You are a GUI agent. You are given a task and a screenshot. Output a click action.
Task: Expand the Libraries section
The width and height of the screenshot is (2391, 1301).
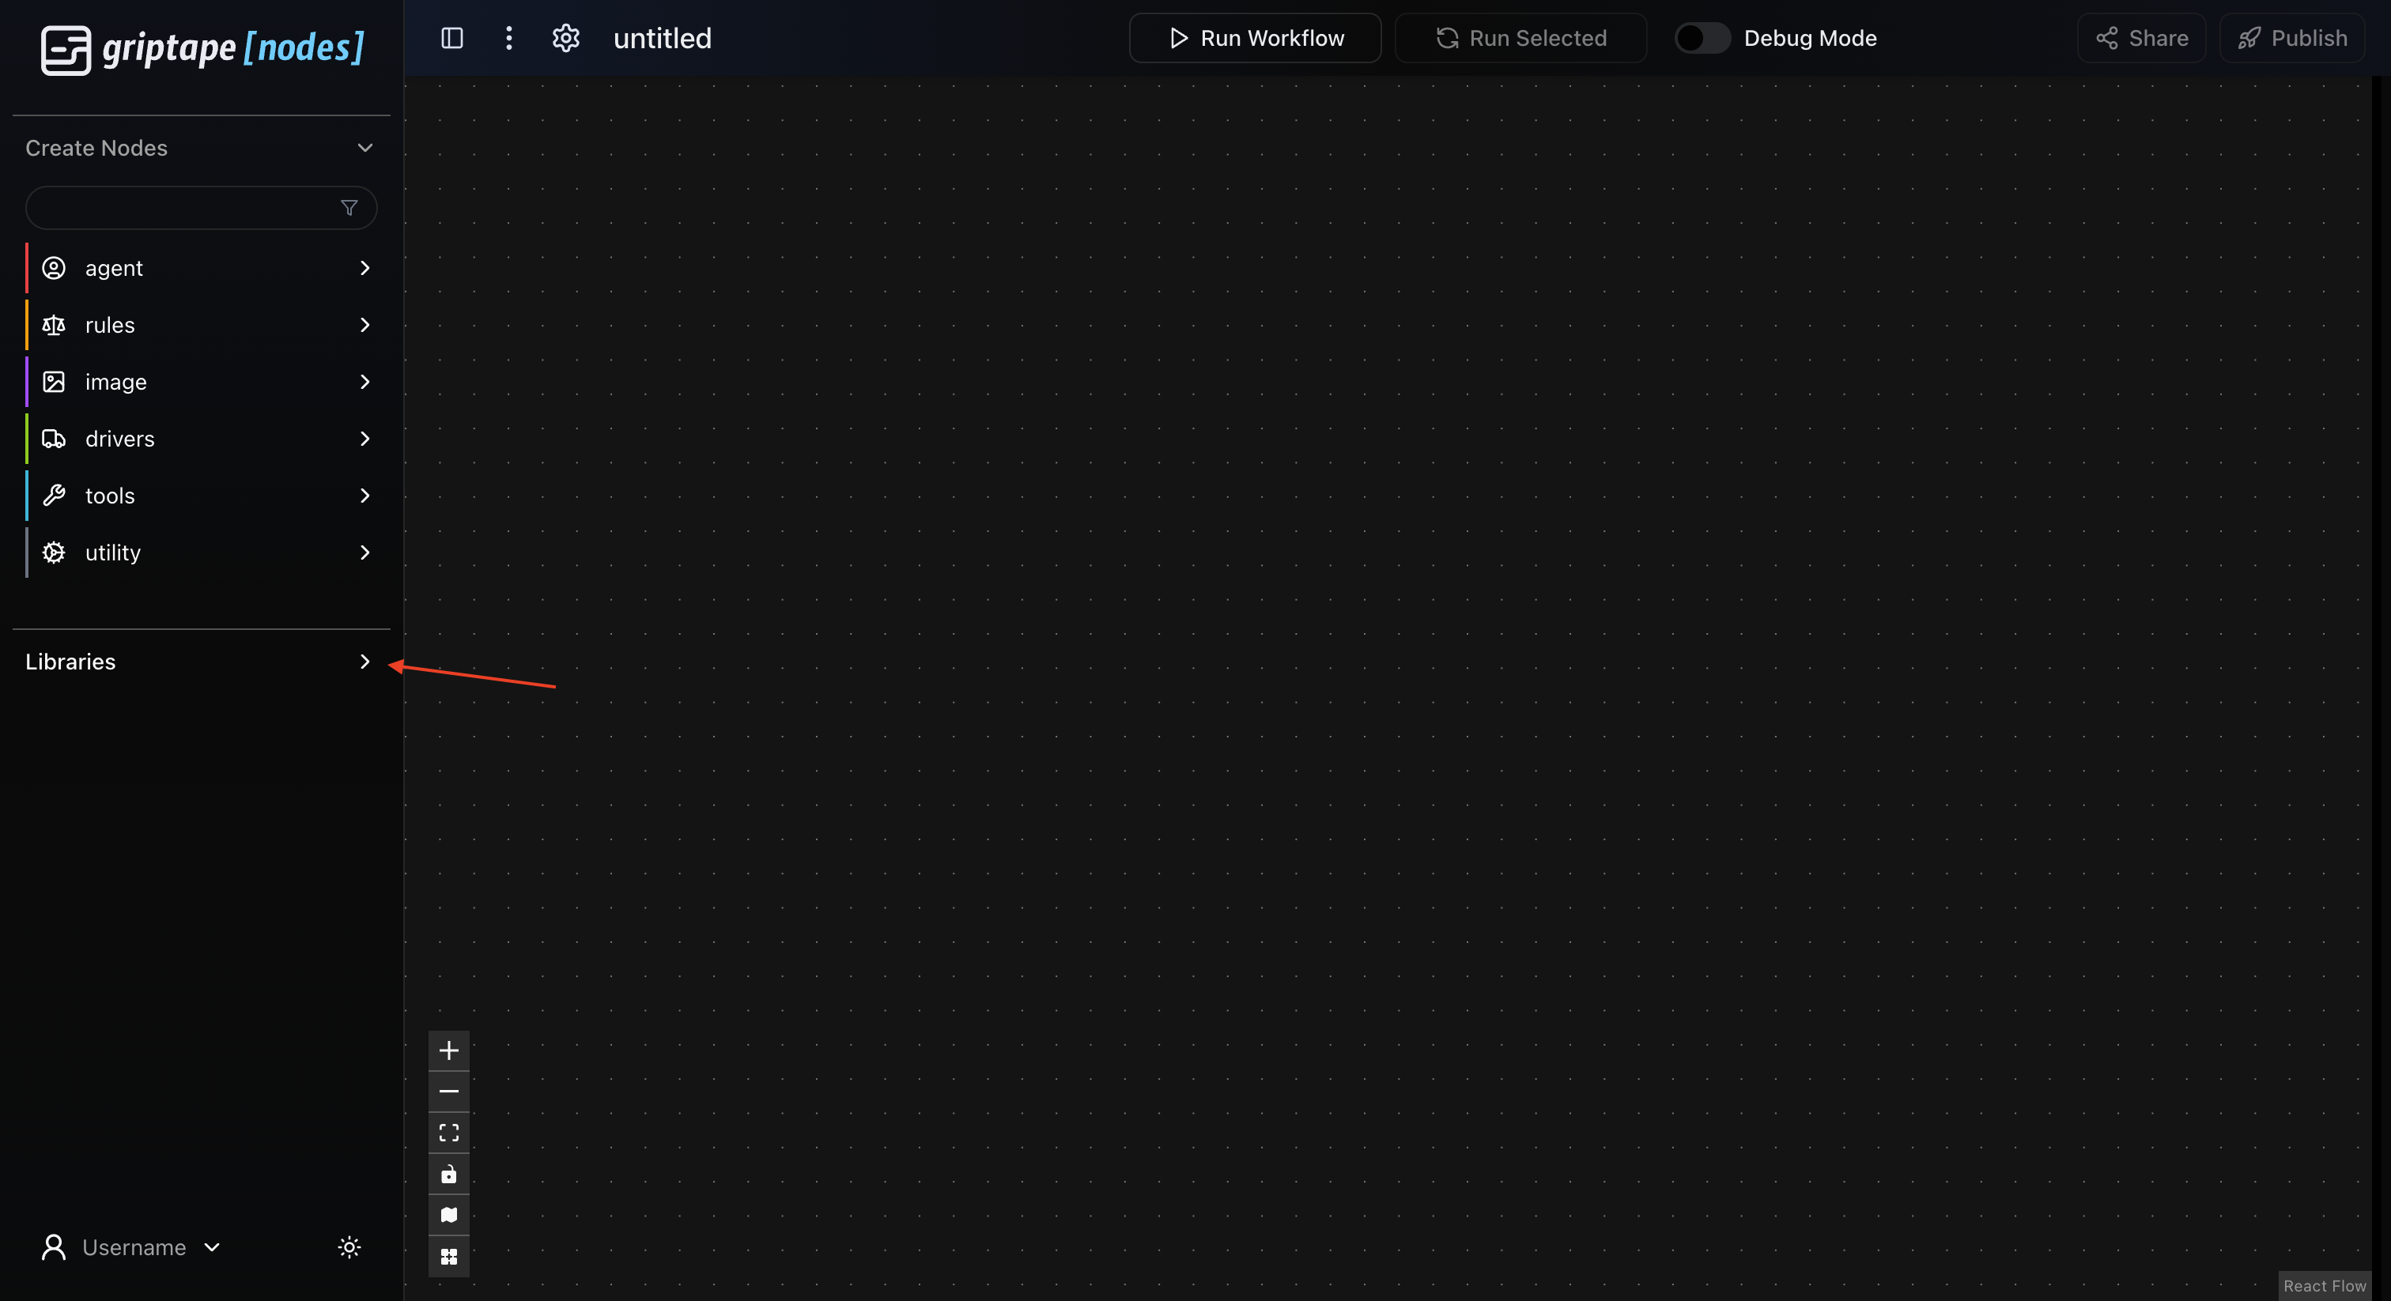click(x=364, y=662)
